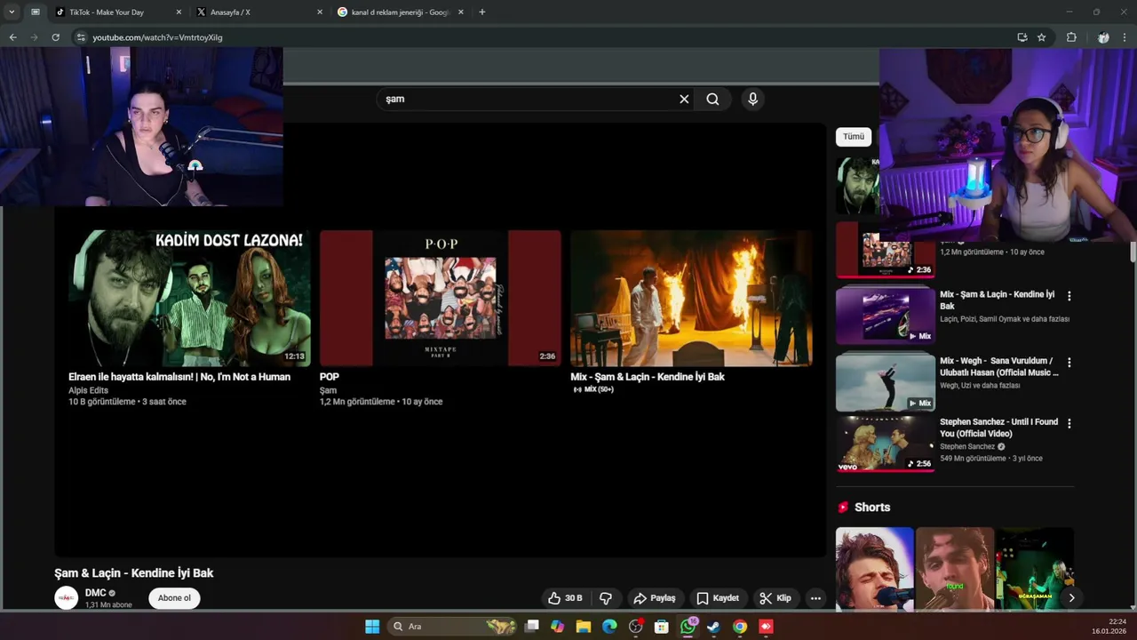Open the Mix - Şam & Laçin burning room thumbnail
The image size is (1137, 640).
tap(691, 298)
